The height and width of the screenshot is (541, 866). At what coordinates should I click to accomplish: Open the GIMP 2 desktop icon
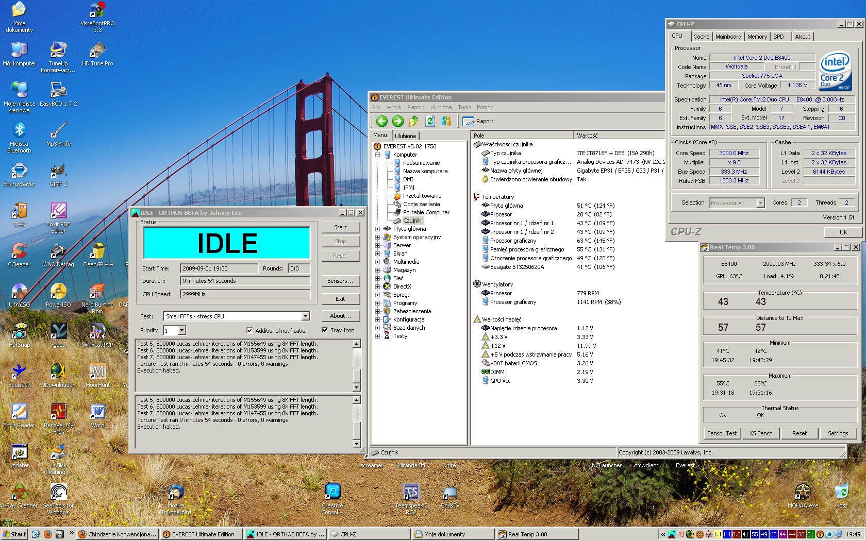pyautogui.click(x=58, y=175)
